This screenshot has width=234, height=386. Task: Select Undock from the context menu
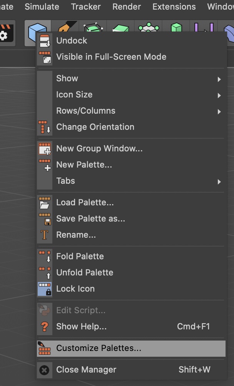click(72, 40)
